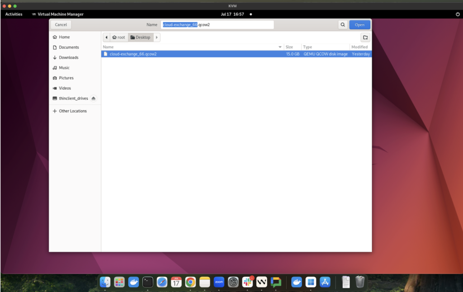Viewport: 463px width, 292px height.
Task: Open Videos in the sidebar
Action: point(75,88)
